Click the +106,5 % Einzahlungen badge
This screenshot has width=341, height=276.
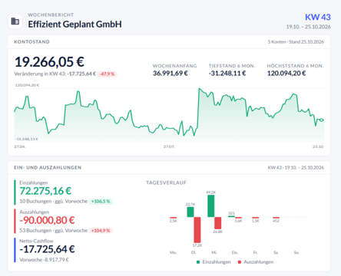(x=101, y=202)
